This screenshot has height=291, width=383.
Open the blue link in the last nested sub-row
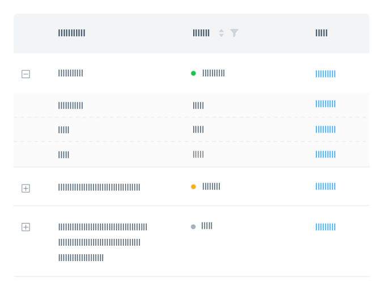point(325,154)
